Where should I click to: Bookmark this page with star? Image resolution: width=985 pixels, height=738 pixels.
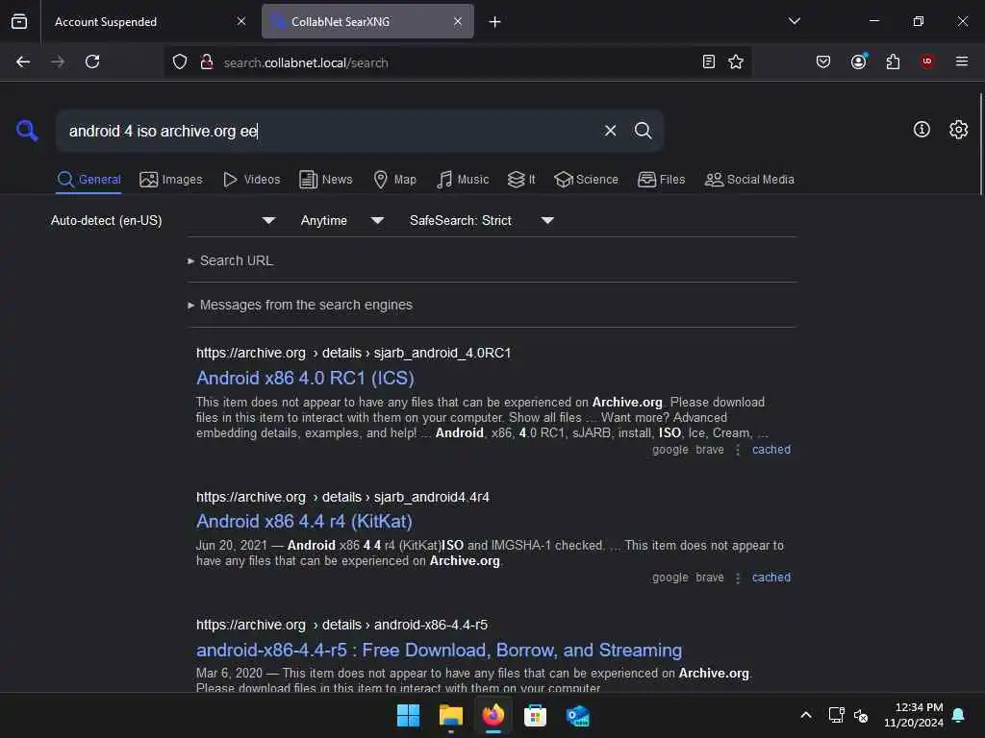tap(736, 61)
